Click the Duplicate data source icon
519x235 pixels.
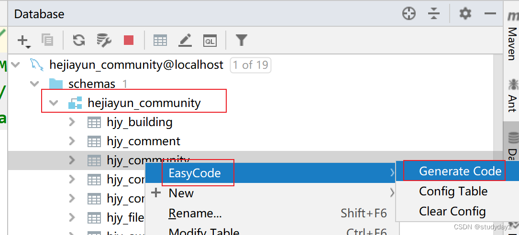47,40
